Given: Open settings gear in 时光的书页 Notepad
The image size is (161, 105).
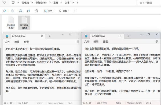Looking at the screenshot, I should pos(78,42).
